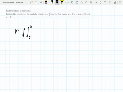Show previous pens with left chevron

(49, 2)
